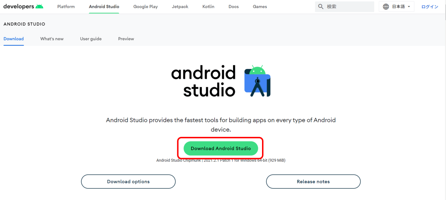The image size is (446, 200).
Task: Click the ログイン sign-in link
Action: click(x=430, y=7)
